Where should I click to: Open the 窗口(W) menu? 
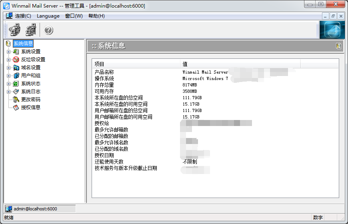tap(74, 16)
